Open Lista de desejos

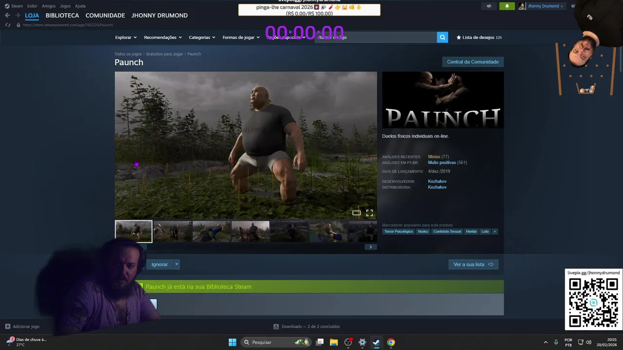point(479,37)
